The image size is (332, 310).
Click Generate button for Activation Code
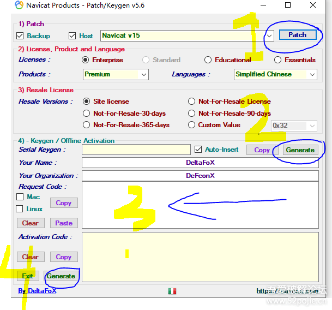pyautogui.click(x=61, y=276)
